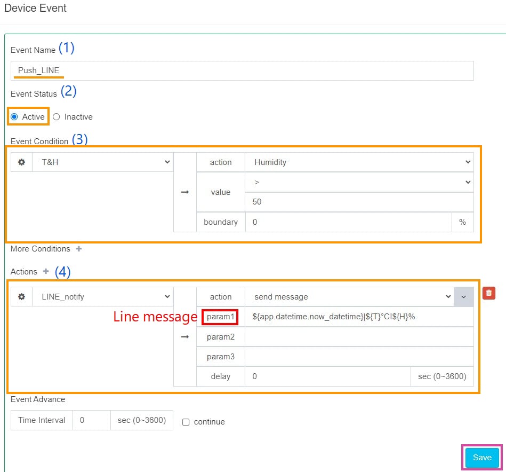This screenshot has width=506, height=472.
Task: Open the send message action dropdown
Action: coord(349,297)
